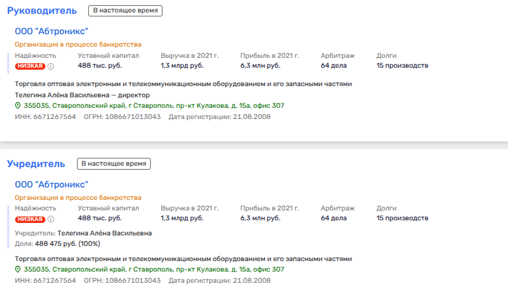The image size is (508, 292).
Task: Open ООО "Абтроникс" link under Учредитель
Action: pyautogui.click(x=51, y=184)
